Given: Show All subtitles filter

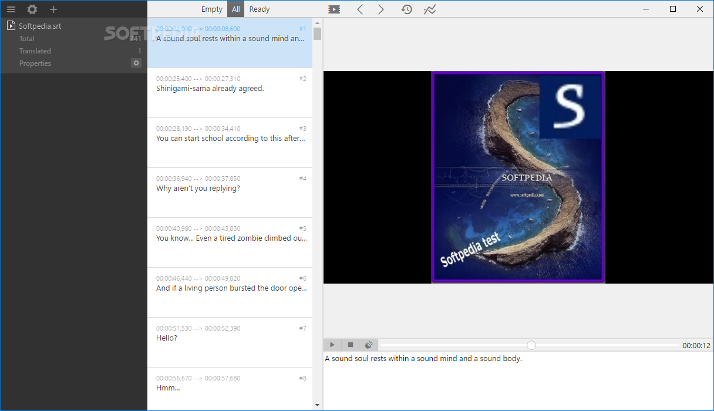Looking at the screenshot, I should tap(235, 9).
